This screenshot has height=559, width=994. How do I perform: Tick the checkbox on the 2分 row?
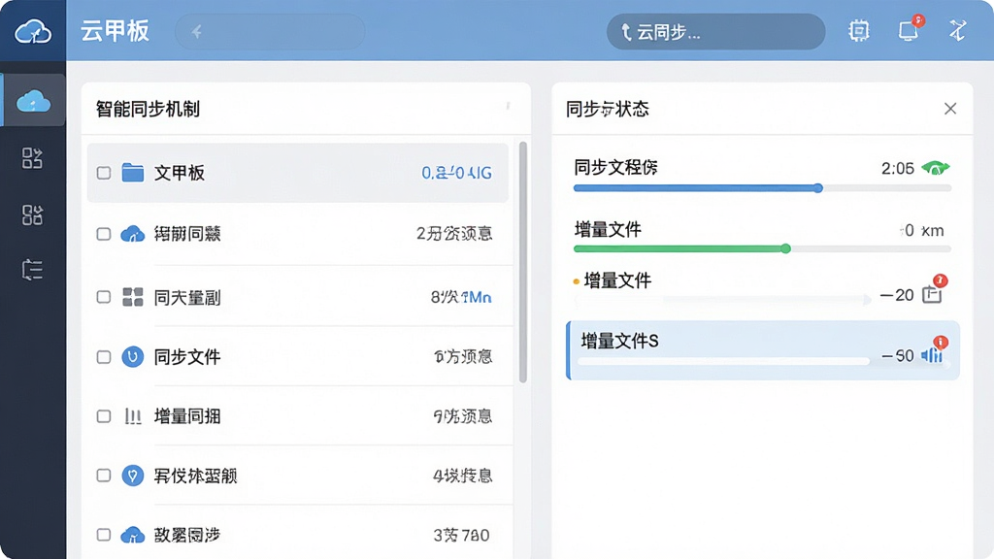(104, 234)
